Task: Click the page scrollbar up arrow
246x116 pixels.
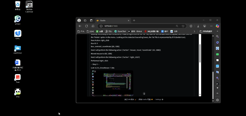Action: [x=213, y=36]
